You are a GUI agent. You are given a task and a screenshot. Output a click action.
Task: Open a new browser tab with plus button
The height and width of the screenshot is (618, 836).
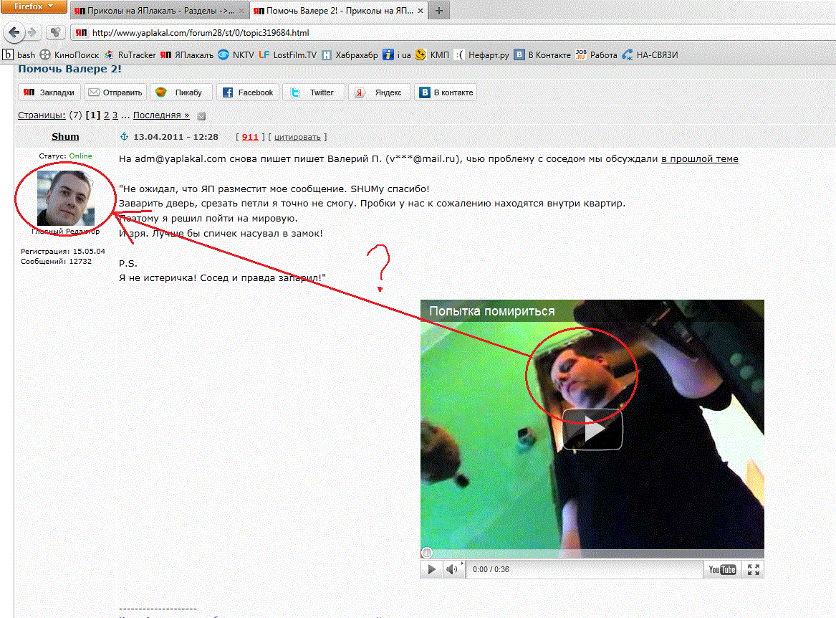click(x=438, y=11)
